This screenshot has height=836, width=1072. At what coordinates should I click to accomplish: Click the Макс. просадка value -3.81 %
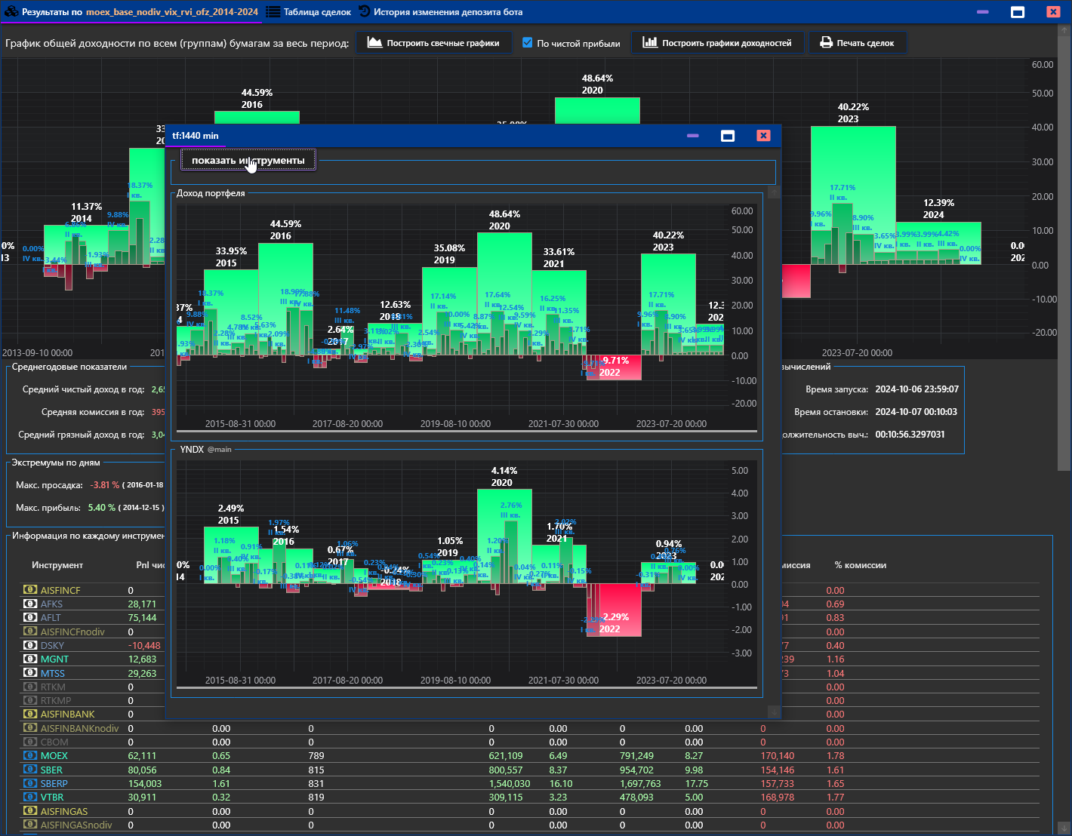pos(105,485)
